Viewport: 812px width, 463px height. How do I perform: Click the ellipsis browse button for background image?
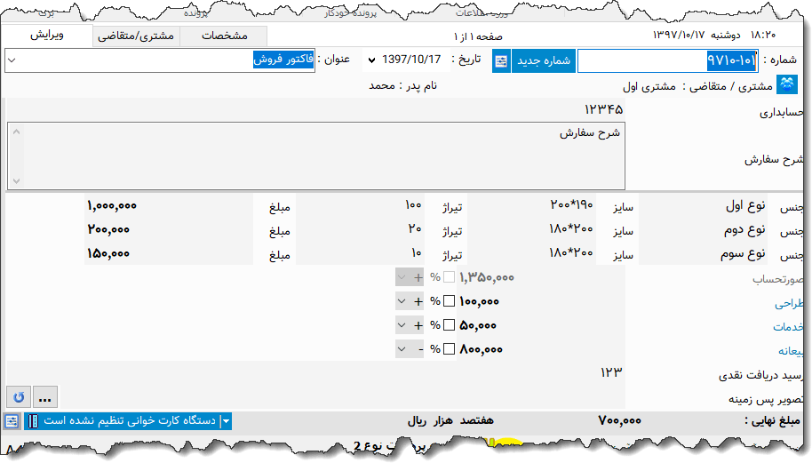(x=45, y=395)
